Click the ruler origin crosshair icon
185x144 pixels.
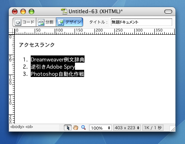tap(12, 32)
